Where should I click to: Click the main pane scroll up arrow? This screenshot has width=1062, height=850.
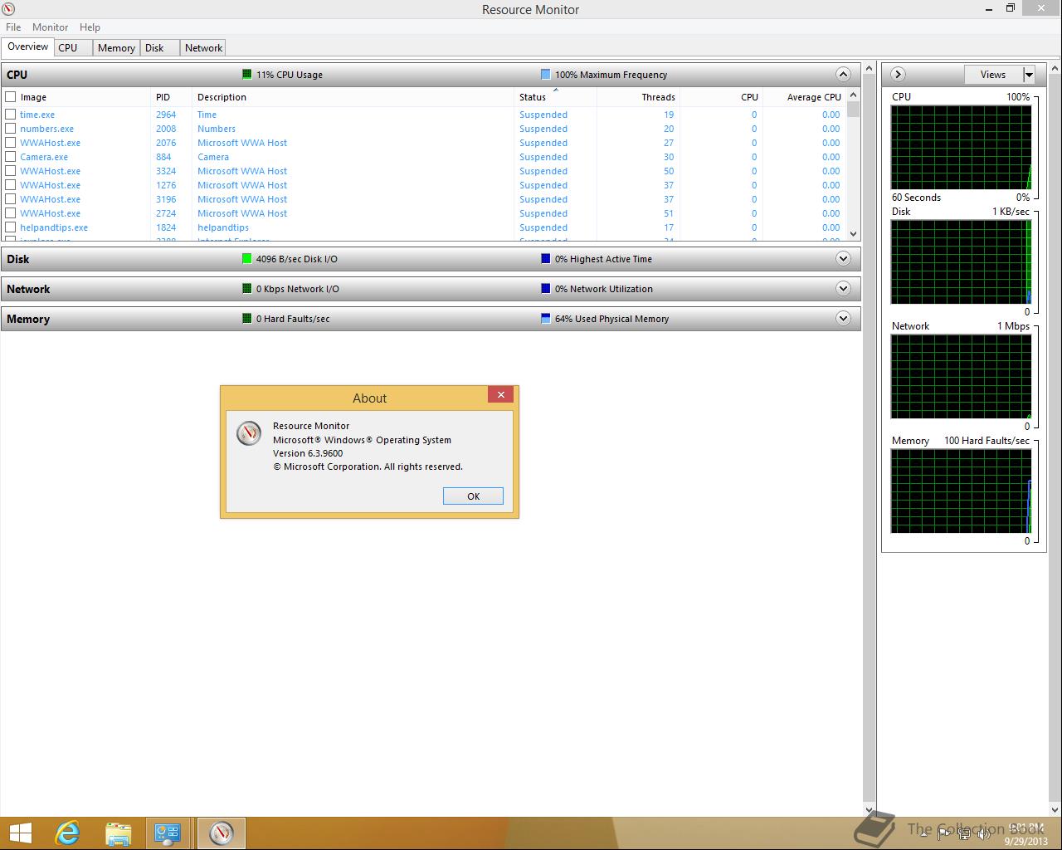tap(869, 68)
